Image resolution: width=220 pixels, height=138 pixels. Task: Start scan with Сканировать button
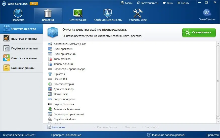tap(199, 32)
